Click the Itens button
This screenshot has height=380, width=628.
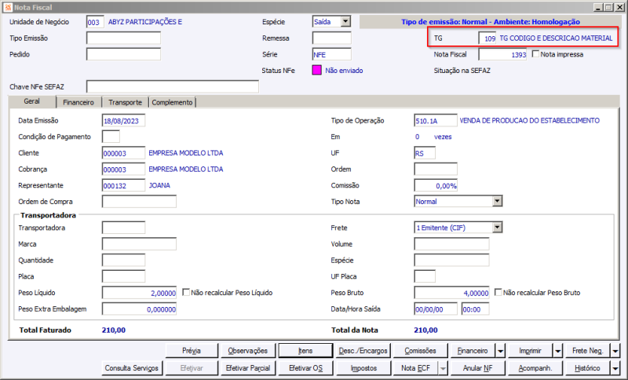pos(305,351)
